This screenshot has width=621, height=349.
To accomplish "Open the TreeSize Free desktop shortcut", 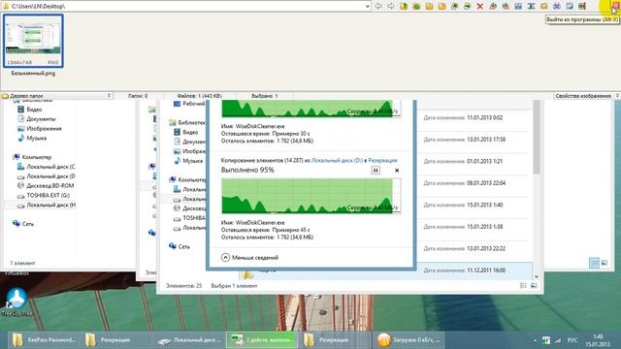I will (x=16, y=301).
